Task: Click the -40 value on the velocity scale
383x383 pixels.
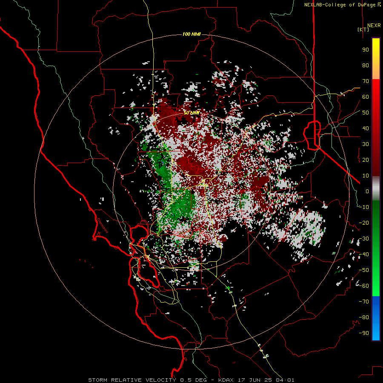Action: (364, 254)
